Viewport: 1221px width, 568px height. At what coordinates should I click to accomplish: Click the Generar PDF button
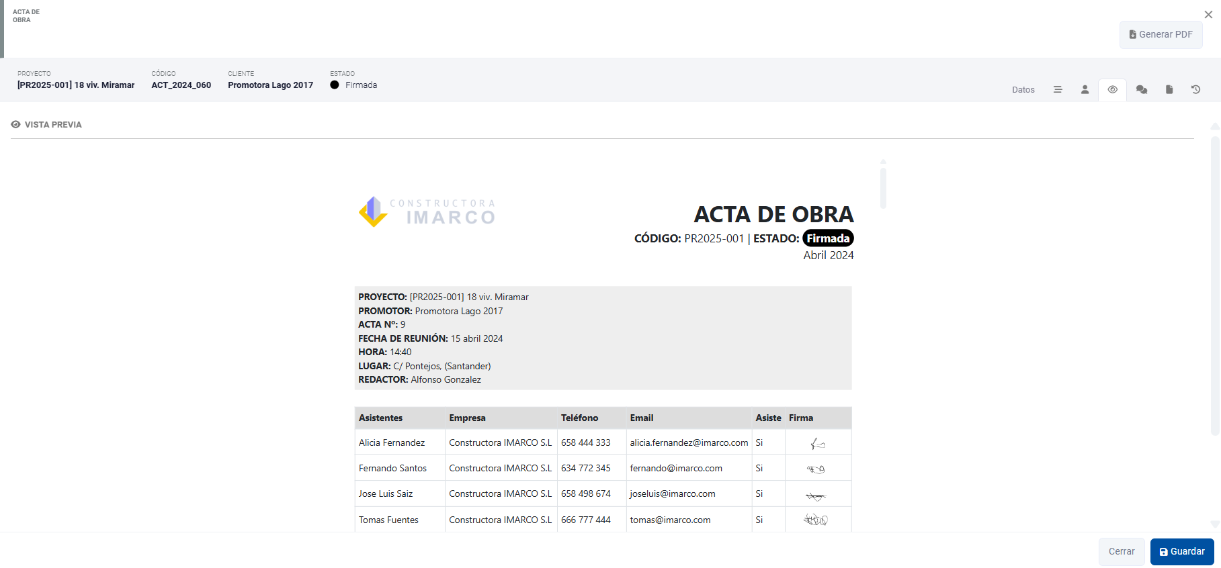[1161, 35]
